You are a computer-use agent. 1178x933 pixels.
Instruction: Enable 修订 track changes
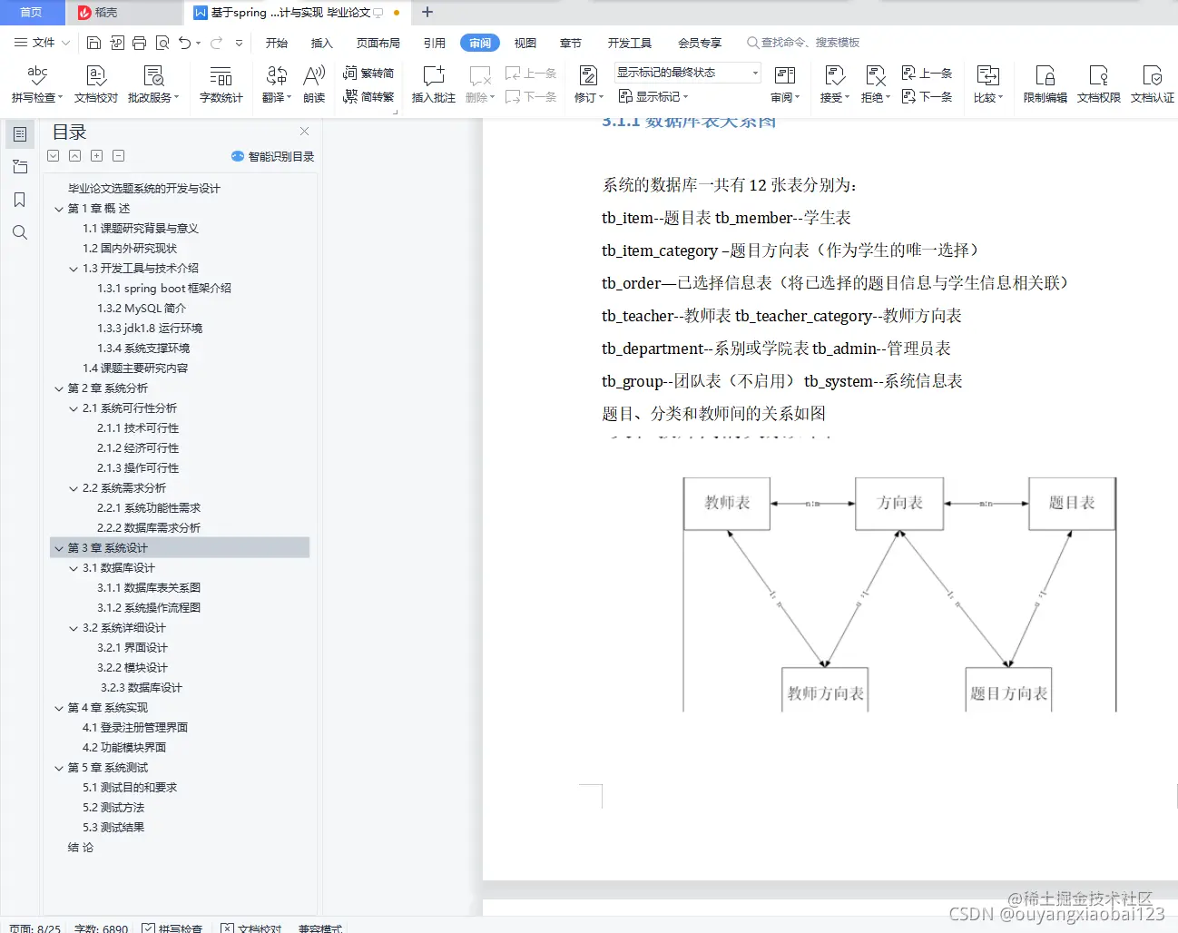[585, 82]
